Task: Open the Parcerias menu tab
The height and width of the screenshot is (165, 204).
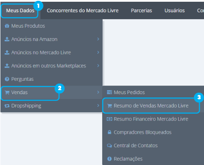Action: (x=141, y=10)
